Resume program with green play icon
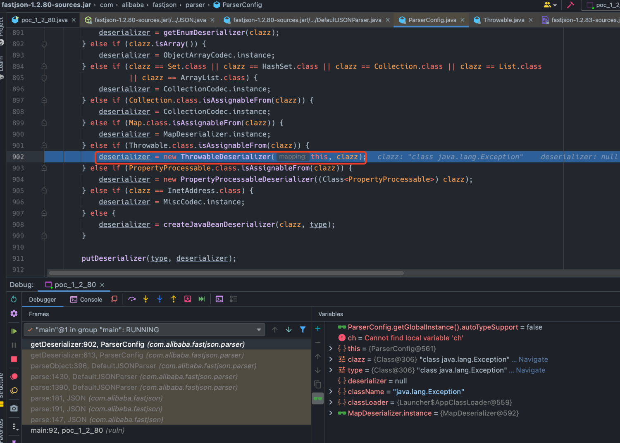The width and height of the screenshot is (620, 443). click(x=14, y=331)
